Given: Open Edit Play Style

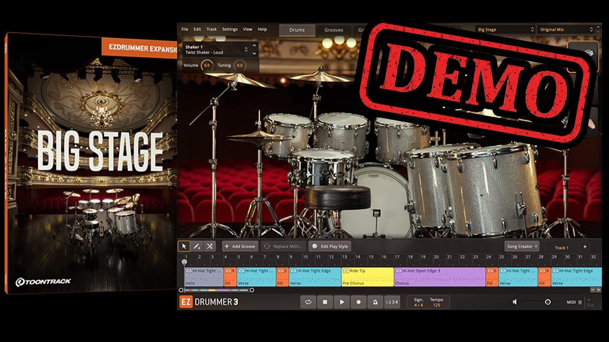Looking at the screenshot, I should point(330,247).
